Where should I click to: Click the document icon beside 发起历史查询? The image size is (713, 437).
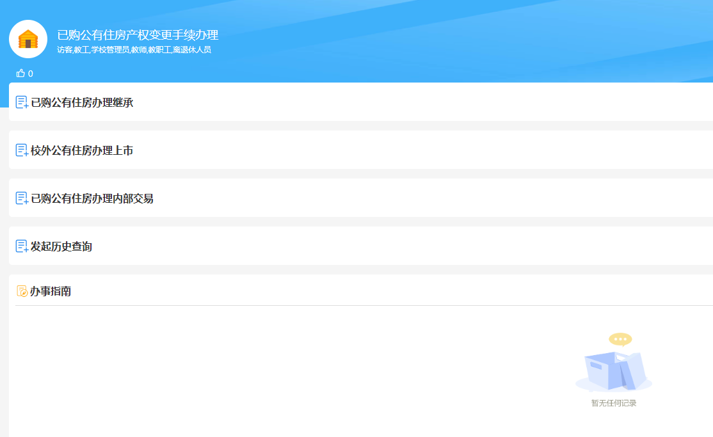(x=22, y=246)
